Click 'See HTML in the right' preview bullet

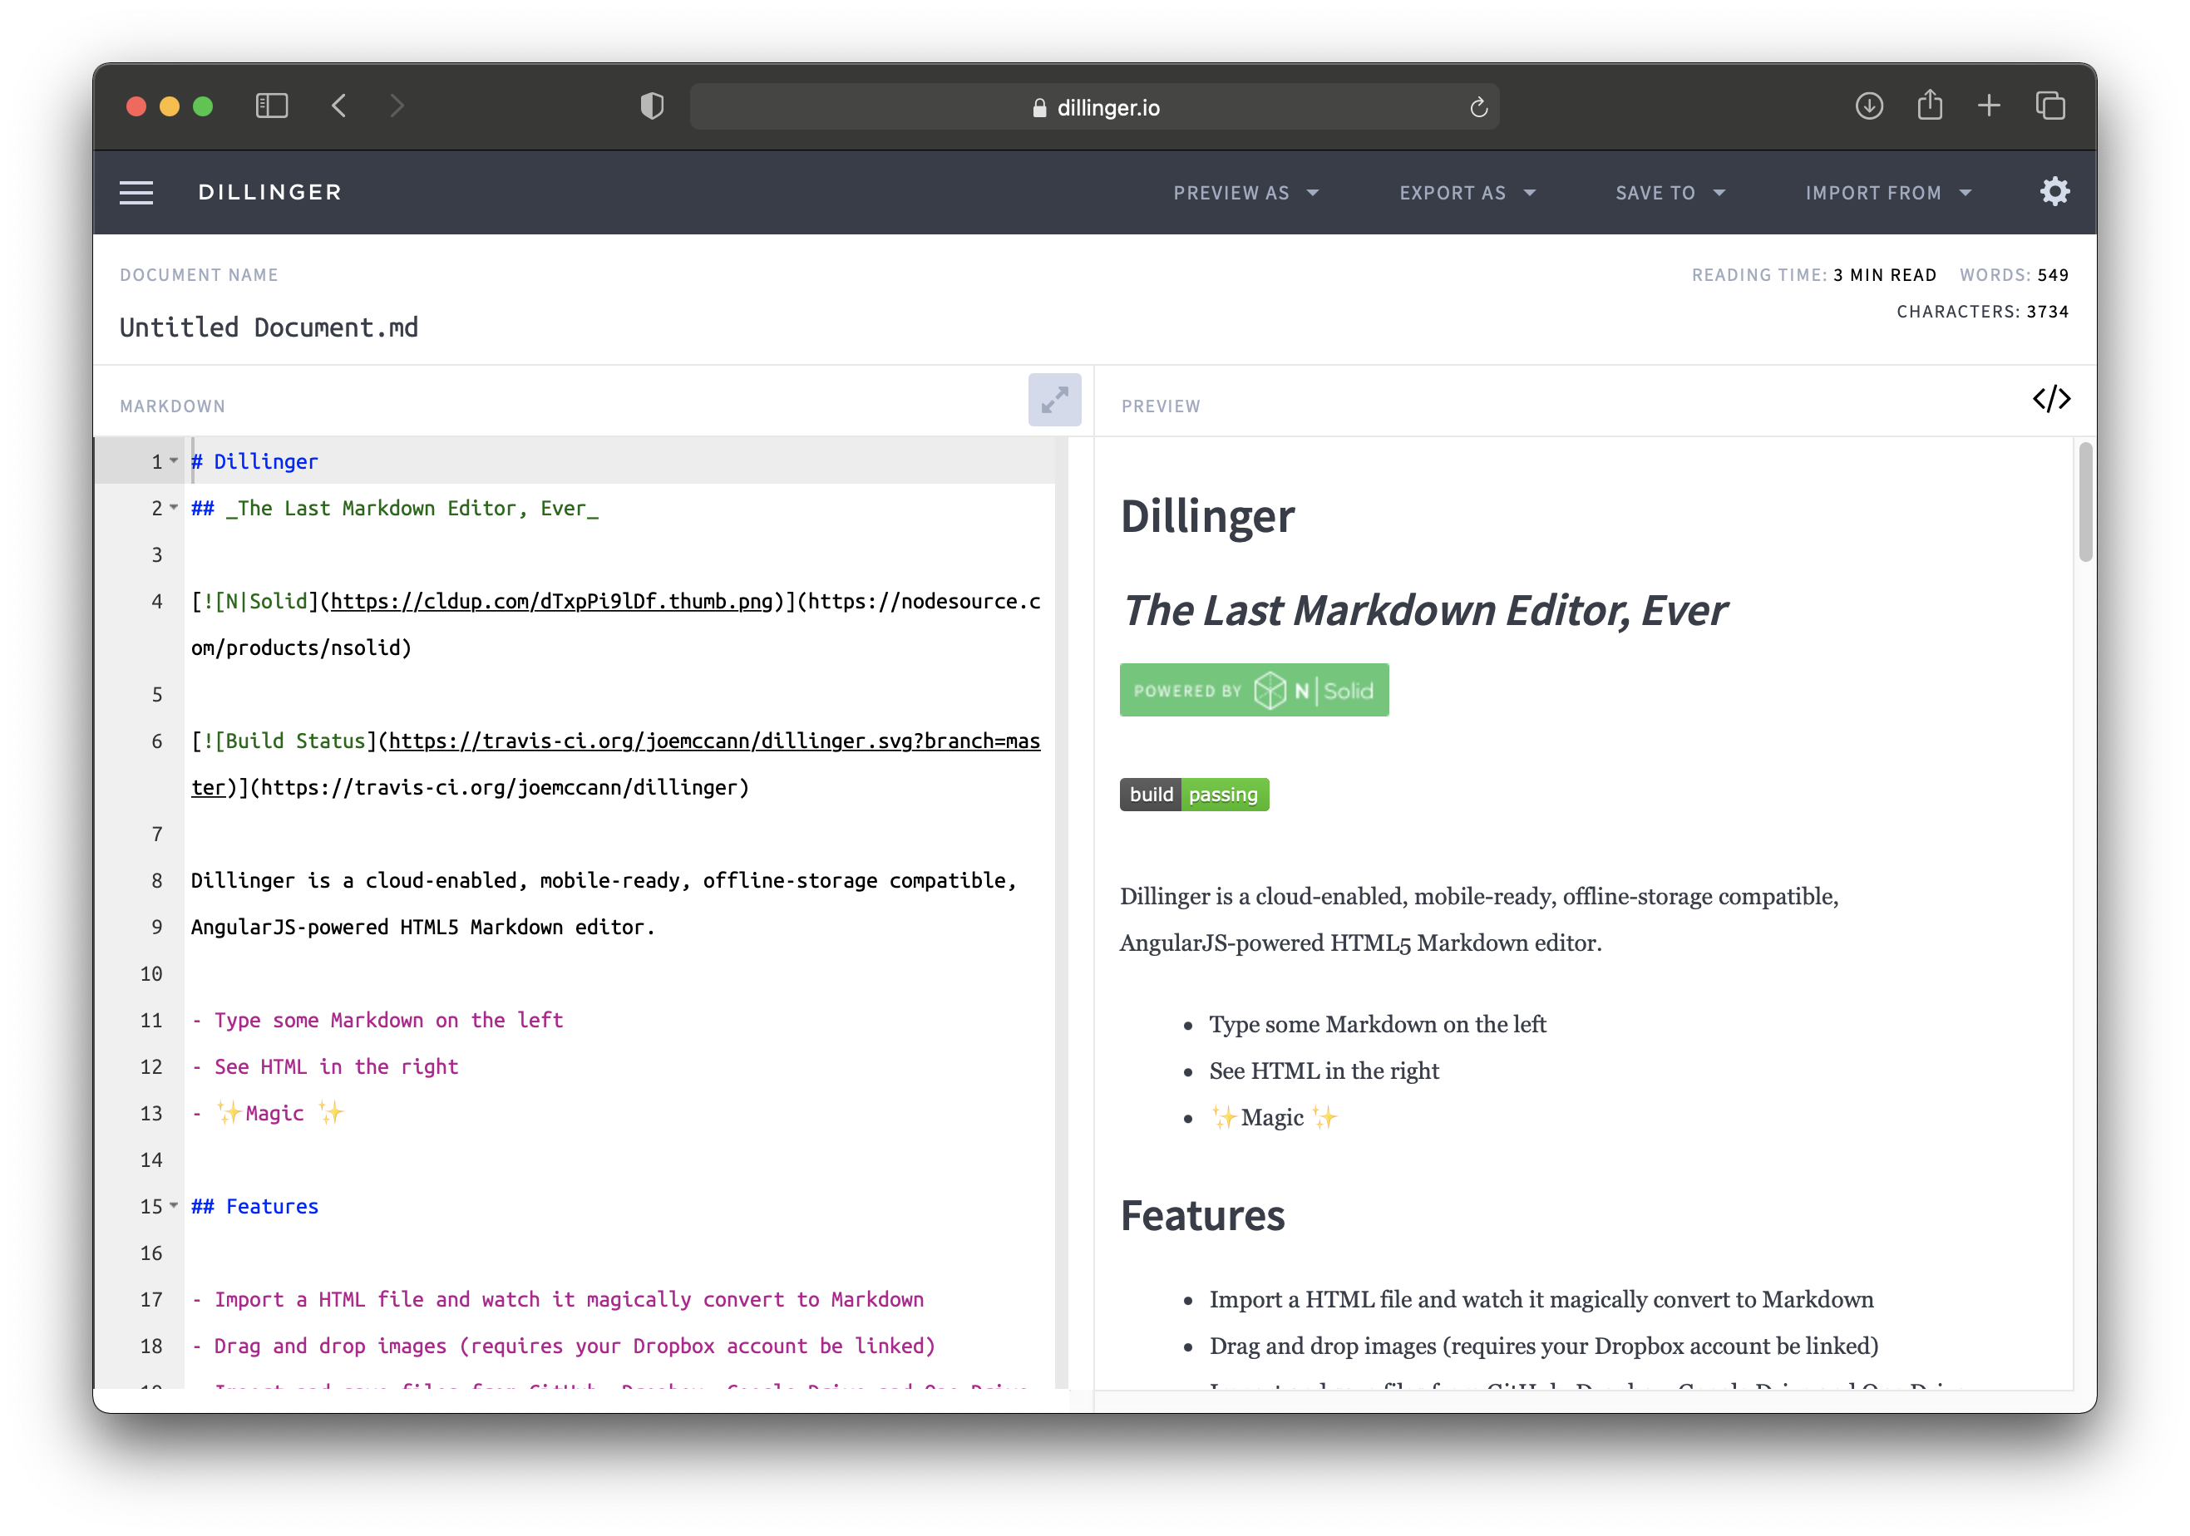[x=1324, y=1071]
